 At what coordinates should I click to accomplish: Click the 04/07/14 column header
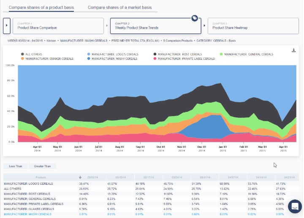pos(233,177)
